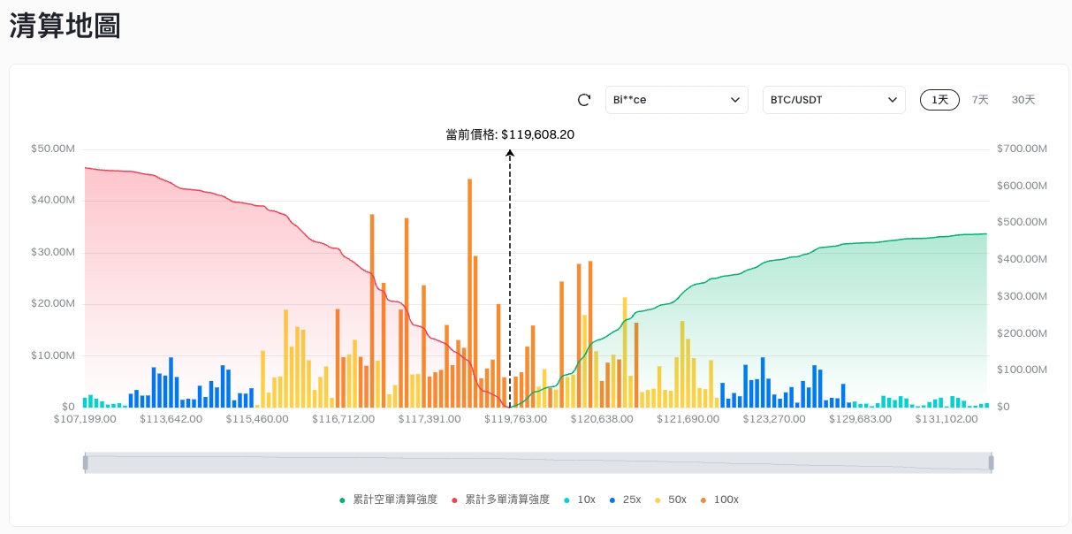The width and height of the screenshot is (1072, 534).
Task: Click the tallest orange 100x liquidation bar
Action: (x=469, y=292)
